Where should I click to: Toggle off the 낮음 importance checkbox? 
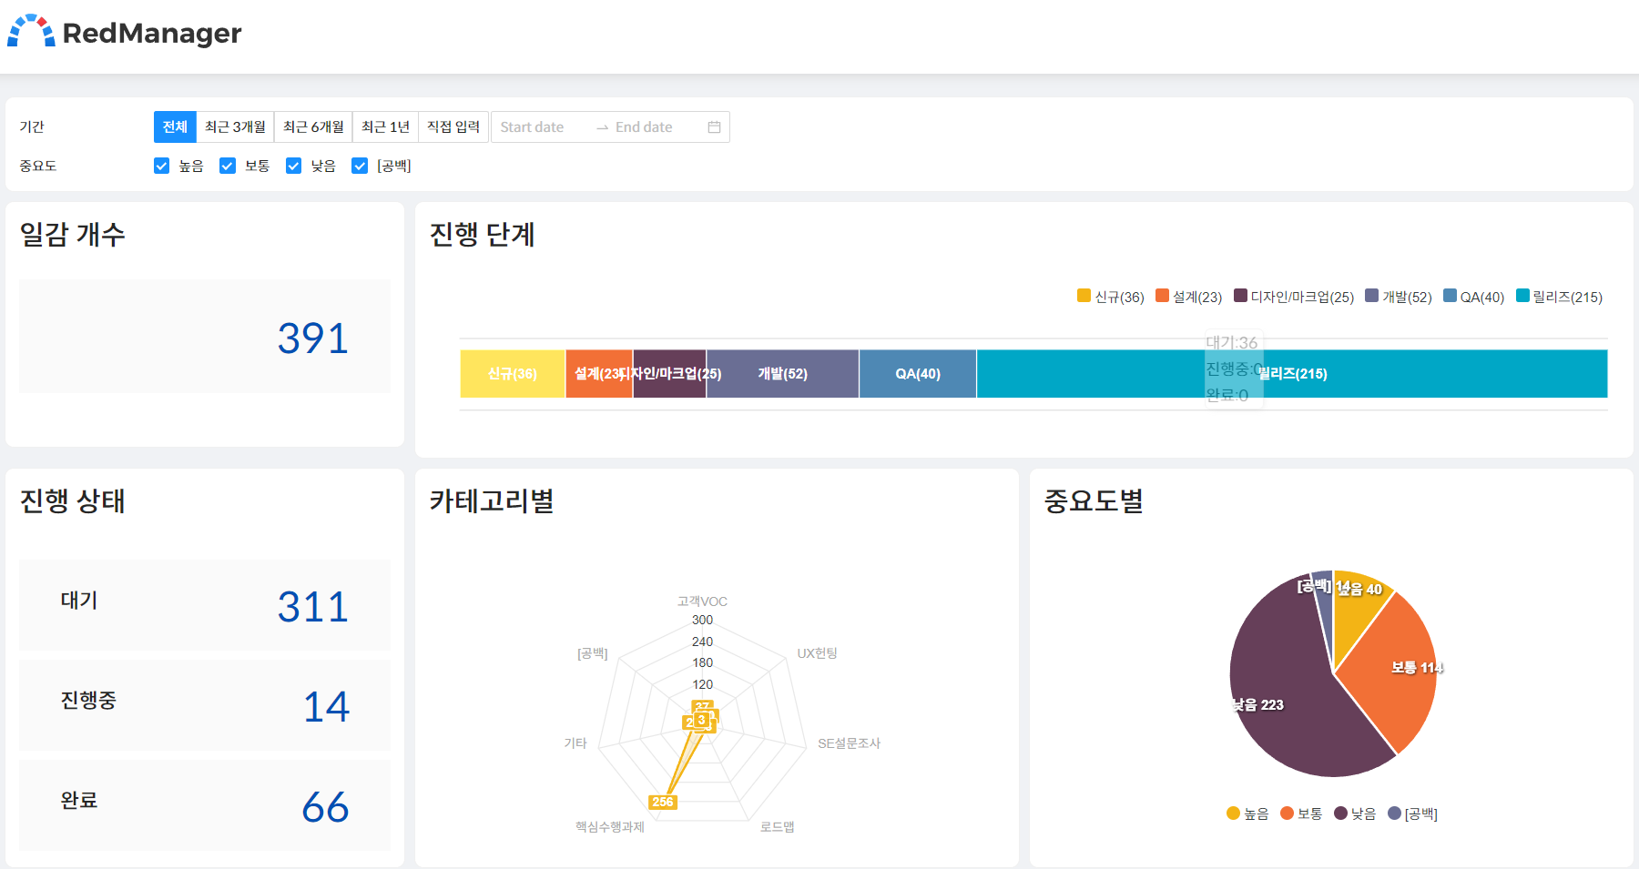coord(293,166)
